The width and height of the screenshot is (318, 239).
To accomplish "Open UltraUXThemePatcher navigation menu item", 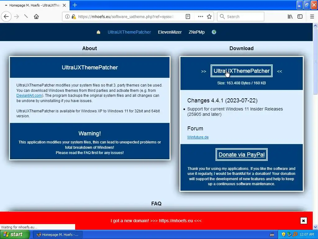I will point(129,32).
